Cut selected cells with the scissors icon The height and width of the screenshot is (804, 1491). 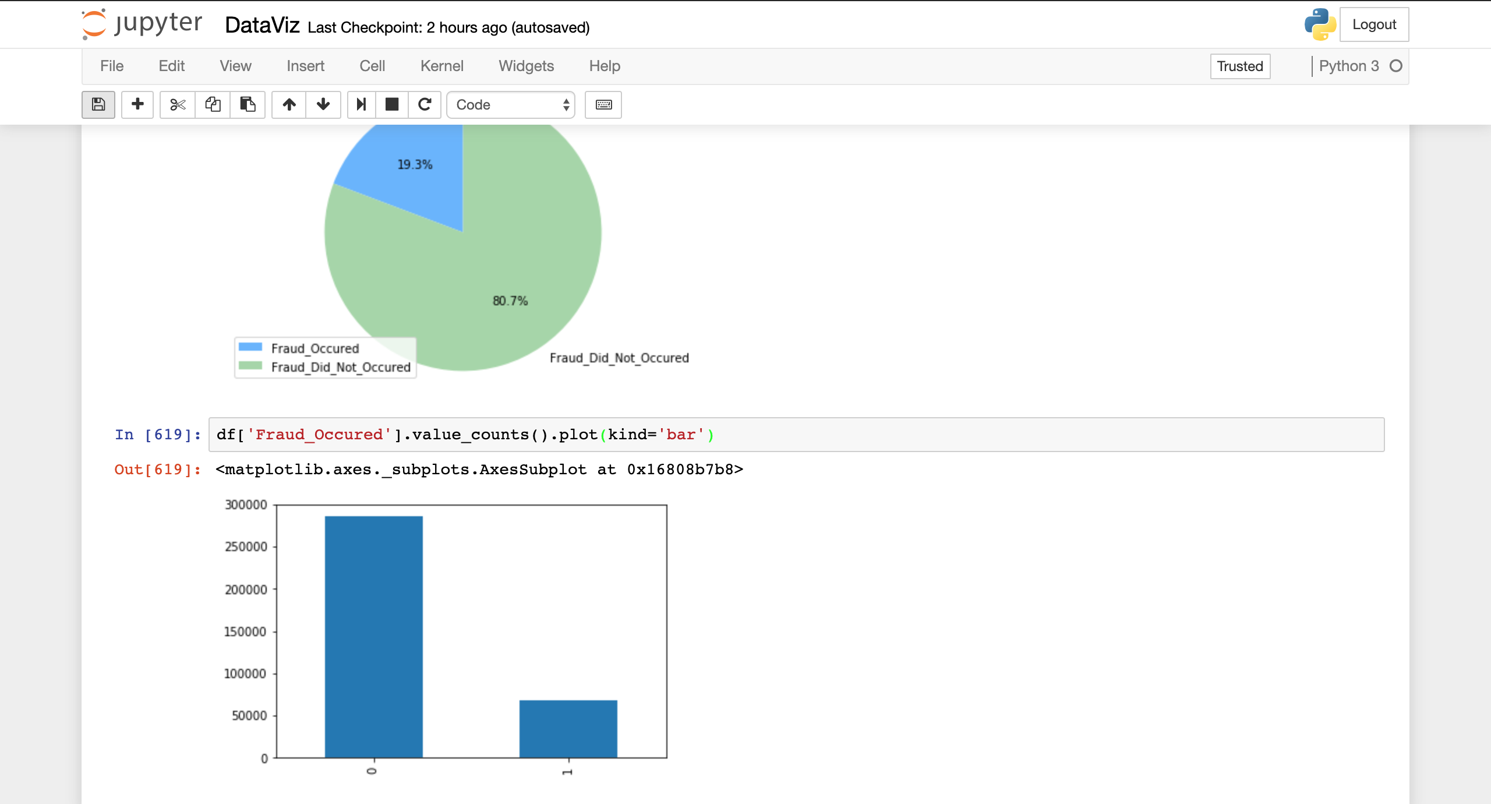click(x=178, y=104)
